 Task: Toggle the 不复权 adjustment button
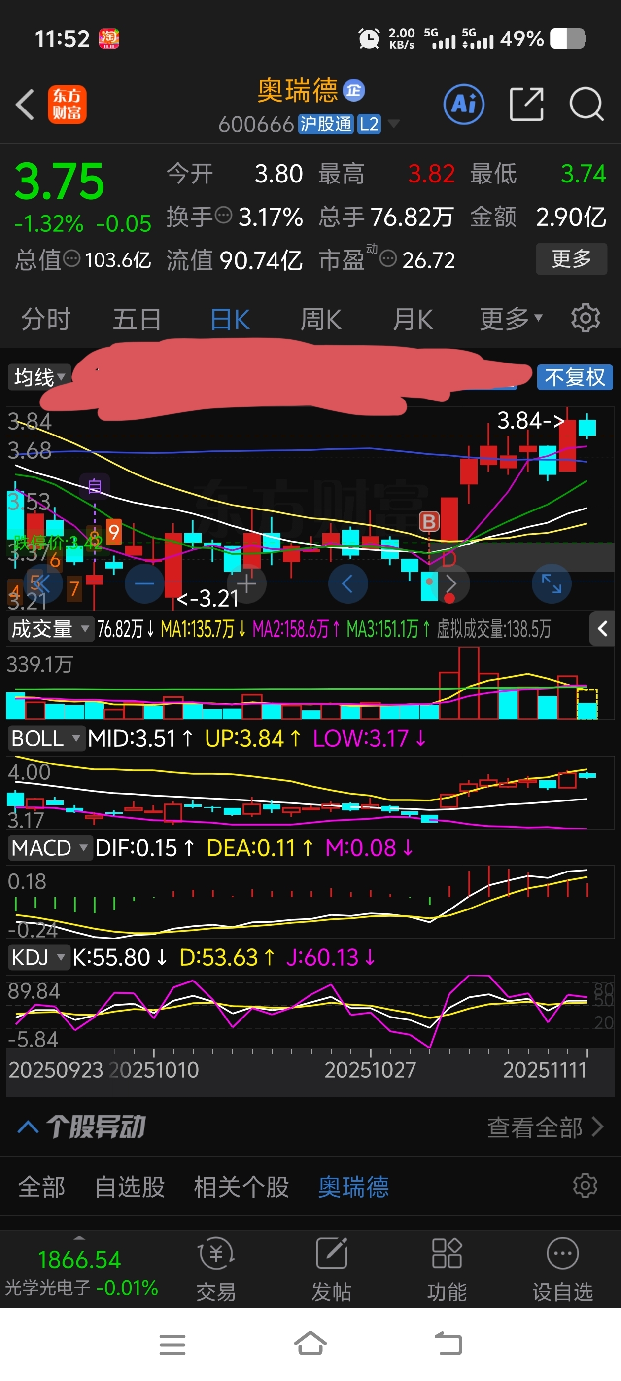[x=574, y=377]
